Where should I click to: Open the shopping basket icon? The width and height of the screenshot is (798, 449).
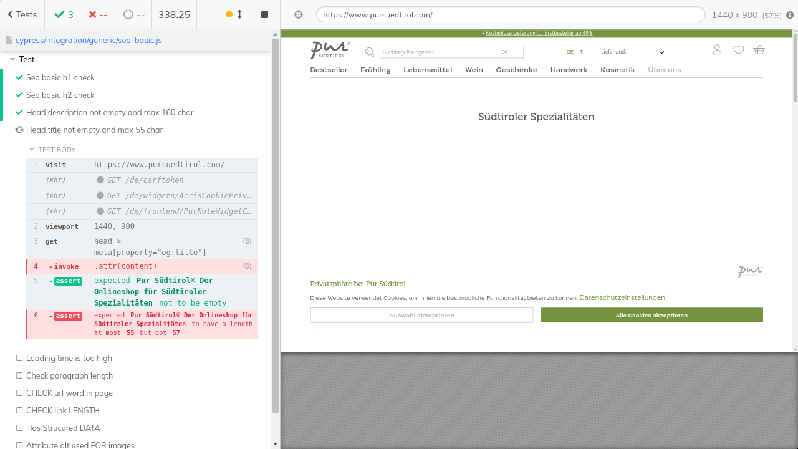(x=759, y=50)
